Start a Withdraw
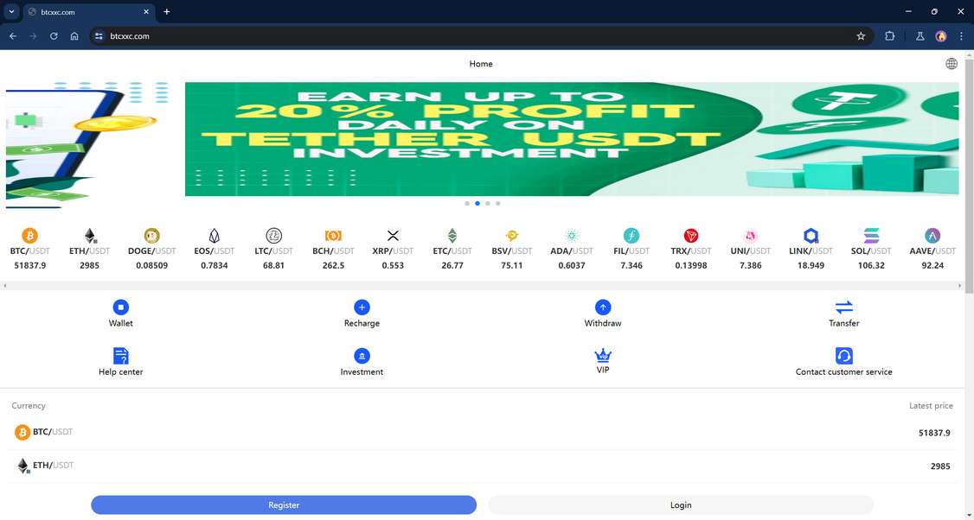Viewport: 974px width, 520px height. point(602,313)
